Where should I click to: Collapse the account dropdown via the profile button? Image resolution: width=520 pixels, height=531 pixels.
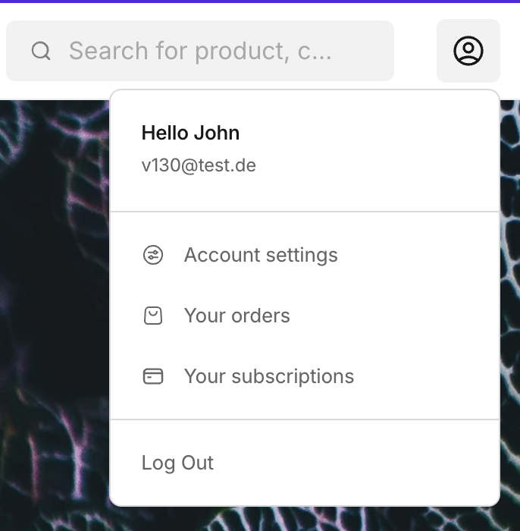coord(468,51)
